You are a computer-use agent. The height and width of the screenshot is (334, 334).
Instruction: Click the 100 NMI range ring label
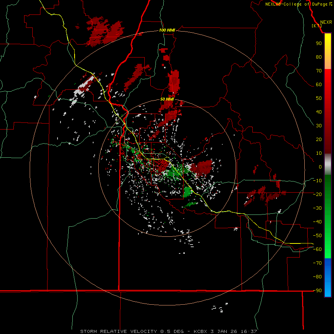(167, 30)
